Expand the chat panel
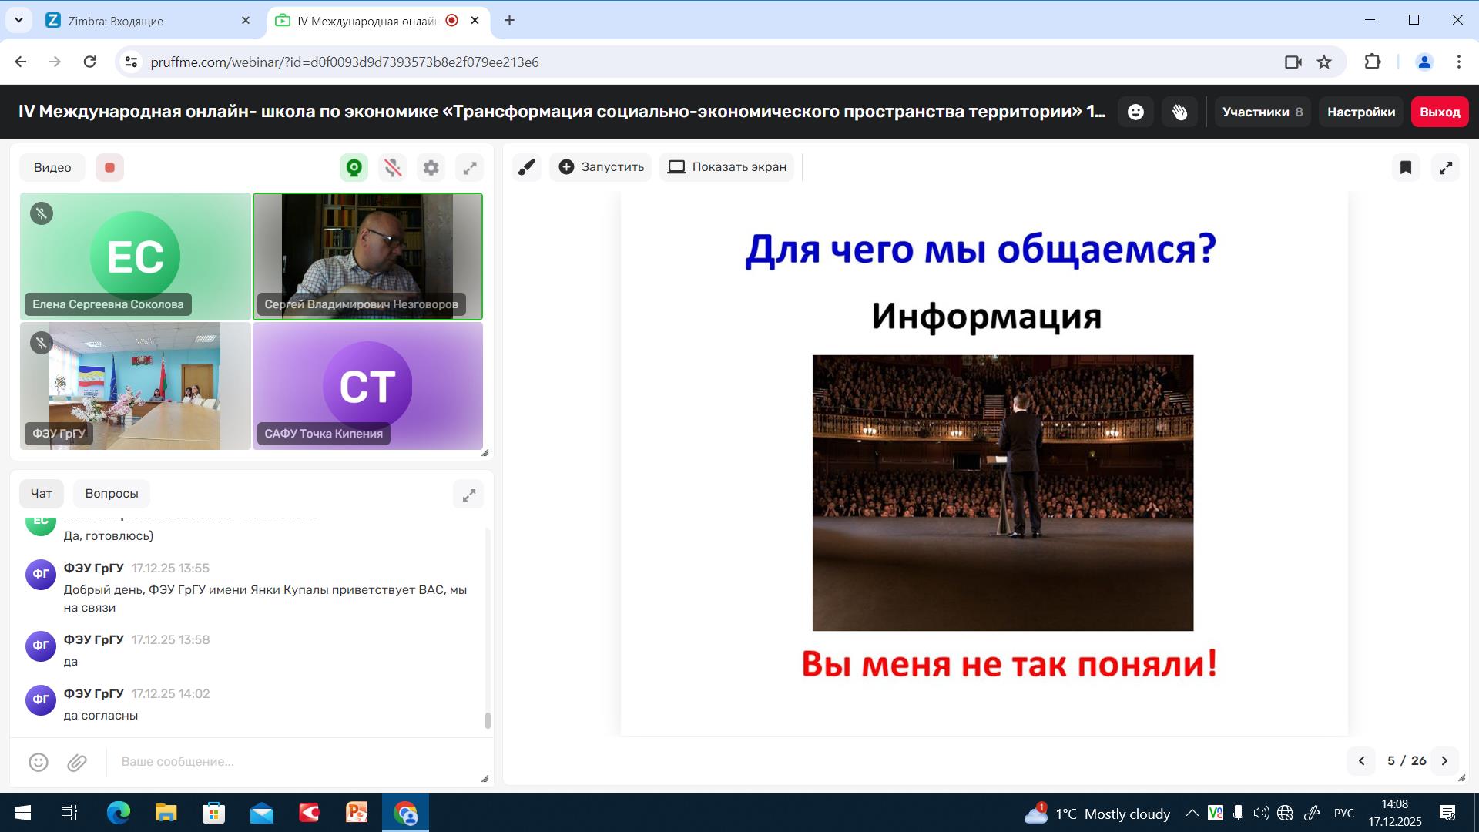 pyautogui.click(x=468, y=495)
